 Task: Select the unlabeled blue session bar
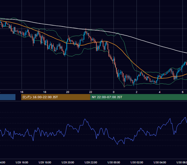click(8, 97)
